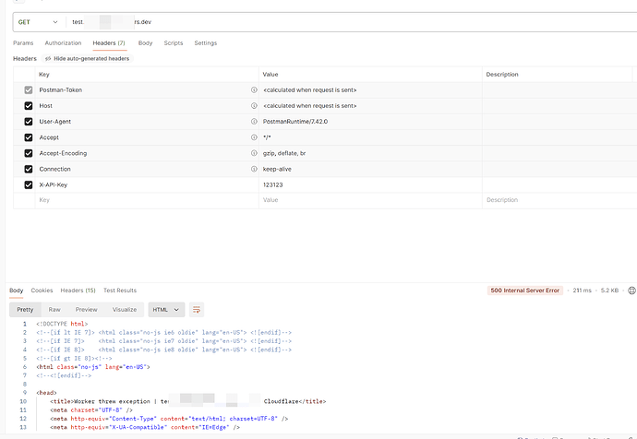Toggle the wrap lines icon

(x=197, y=310)
